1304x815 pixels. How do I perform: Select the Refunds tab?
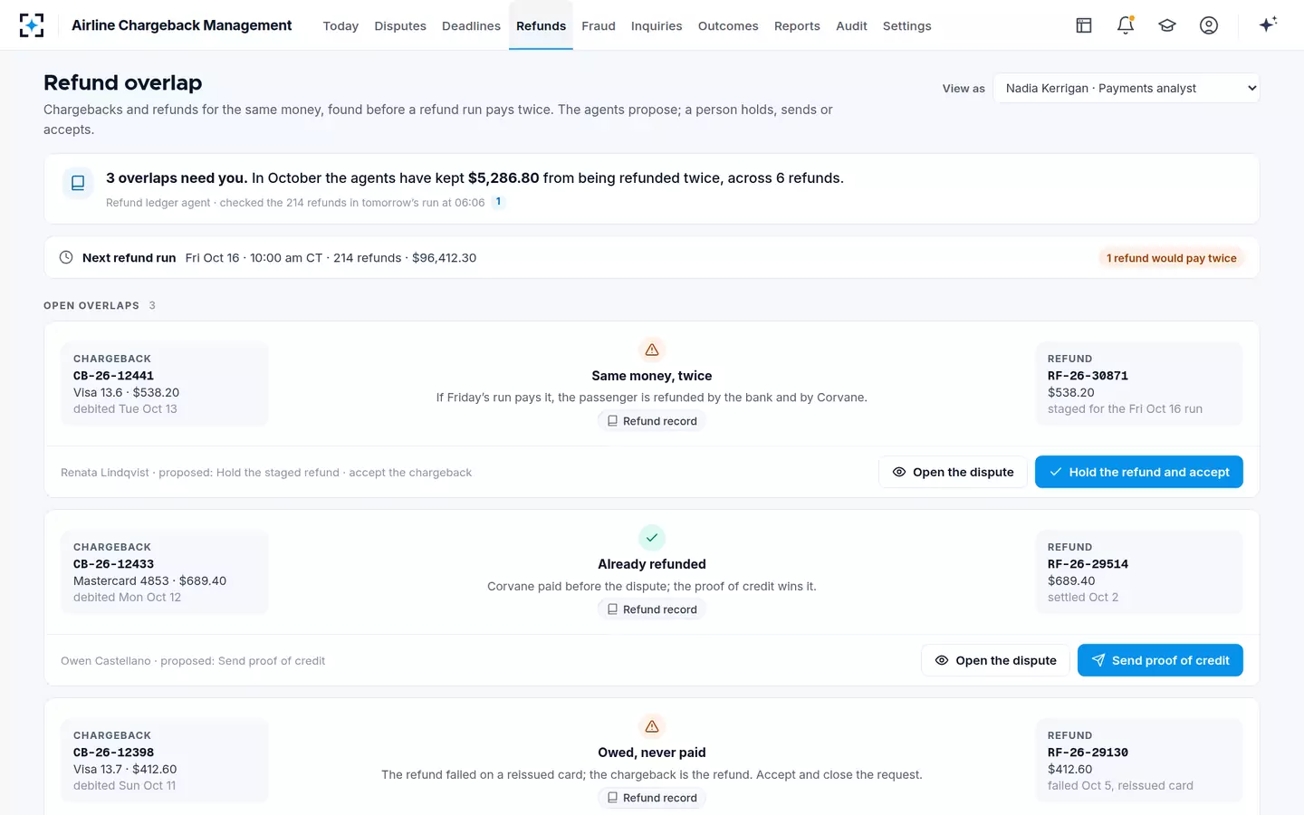pos(541,26)
